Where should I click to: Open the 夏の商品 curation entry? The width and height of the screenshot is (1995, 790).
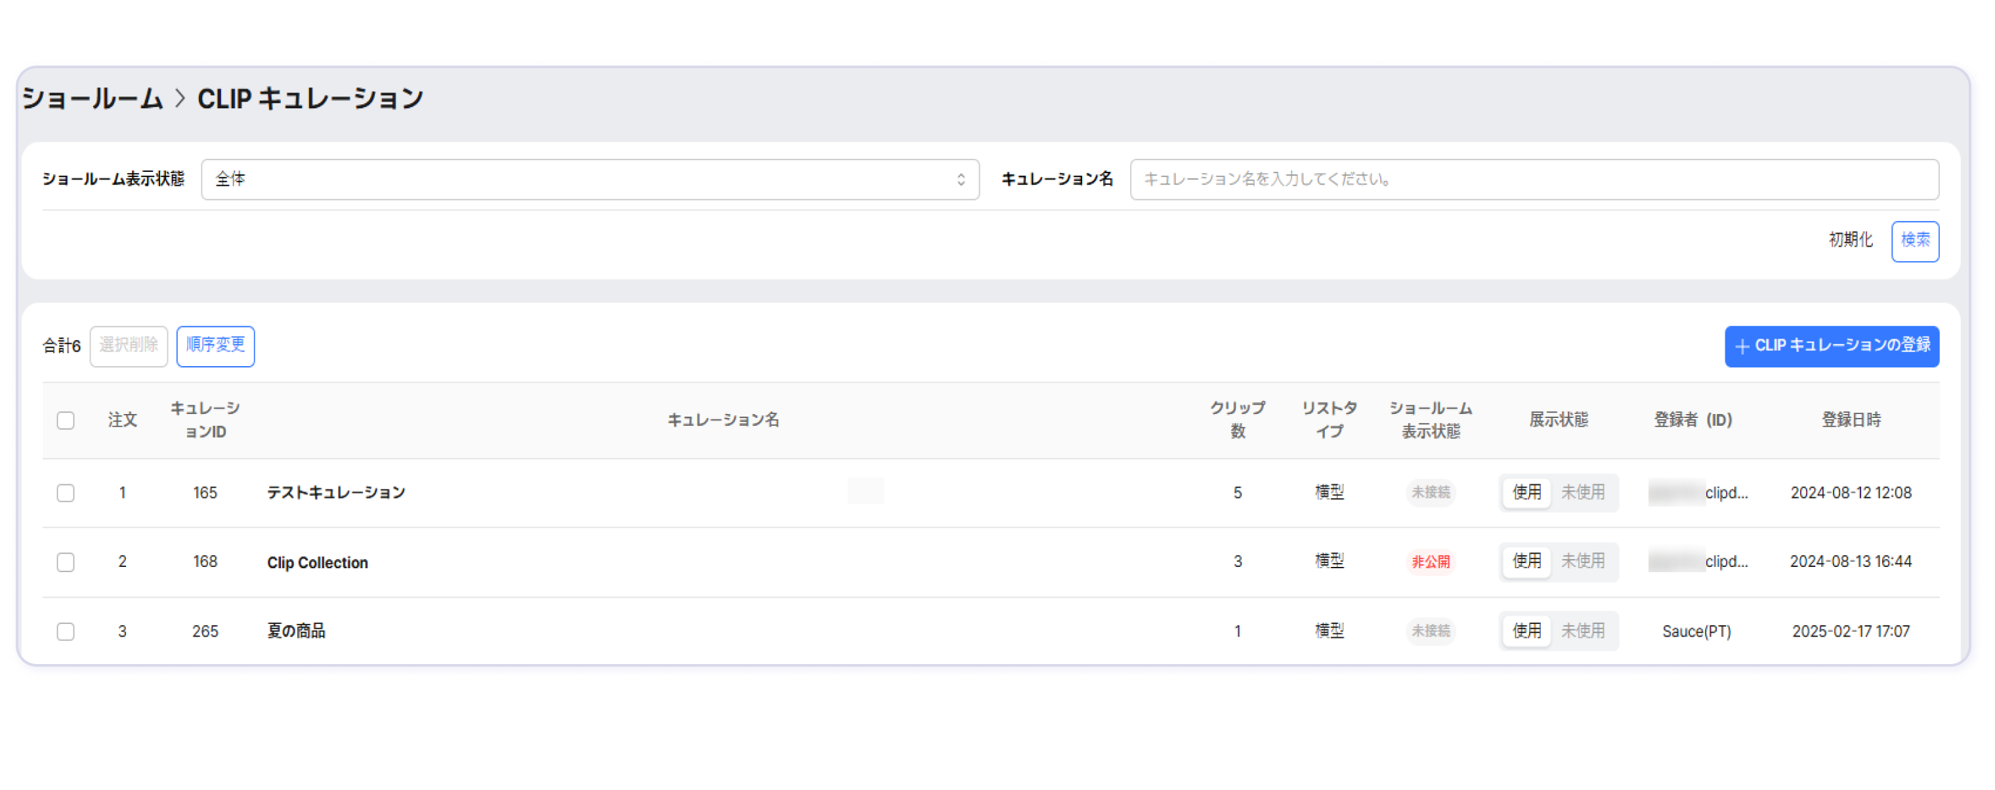click(296, 631)
